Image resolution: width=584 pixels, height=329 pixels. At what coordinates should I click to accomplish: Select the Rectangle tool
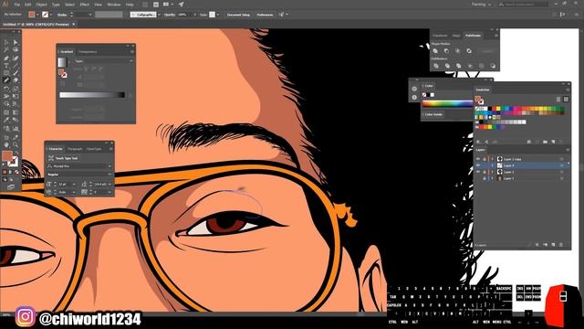[x=6, y=73]
